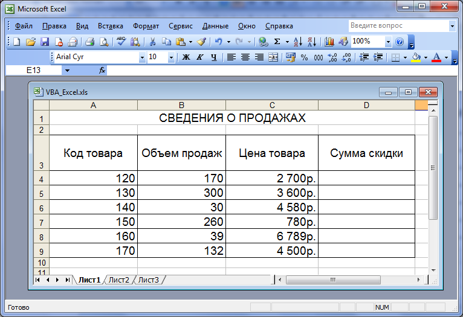Viewport: 463px width, 317px height.
Task: Toggle bold Ж formatting
Action: coord(186,57)
